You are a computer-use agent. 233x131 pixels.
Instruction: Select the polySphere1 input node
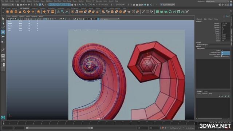click(x=201, y=48)
